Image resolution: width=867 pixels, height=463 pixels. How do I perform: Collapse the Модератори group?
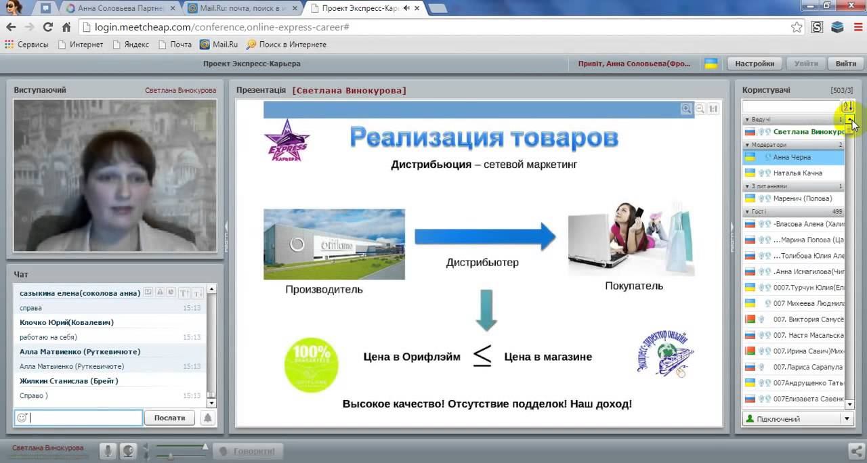pyautogui.click(x=747, y=145)
